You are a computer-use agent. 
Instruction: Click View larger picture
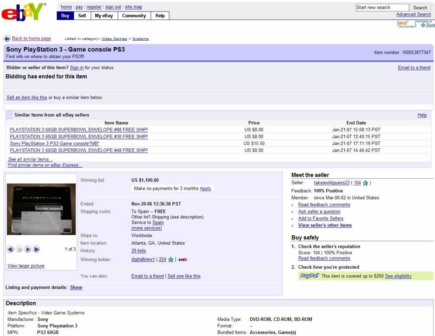click(26, 266)
